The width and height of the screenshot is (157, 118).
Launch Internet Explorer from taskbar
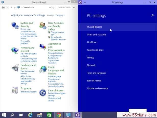pyautogui.click(x=30, y=115)
